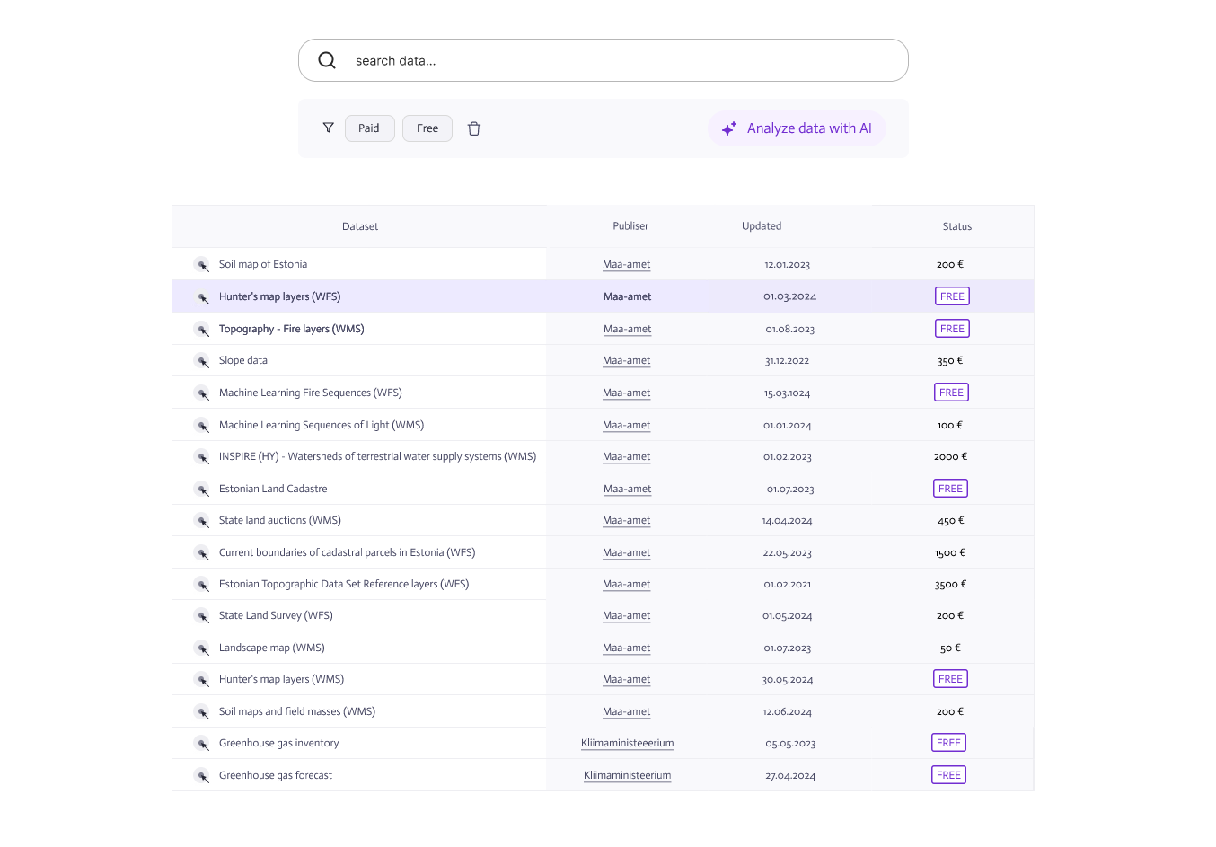
Task: Select Estonian Topographic Data Set Reference layers
Action: tap(344, 584)
